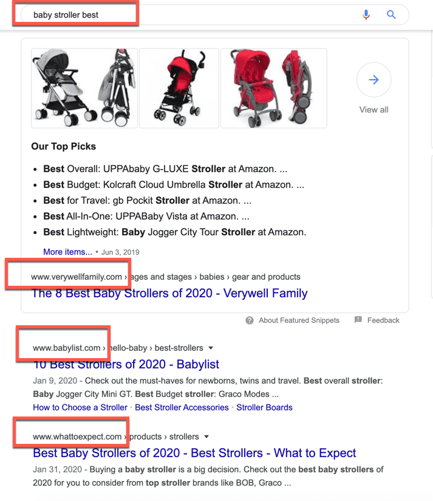Screen dimensions: 433x501
Task: Click the "Feedback" label
Action: (x=383, y=320)
